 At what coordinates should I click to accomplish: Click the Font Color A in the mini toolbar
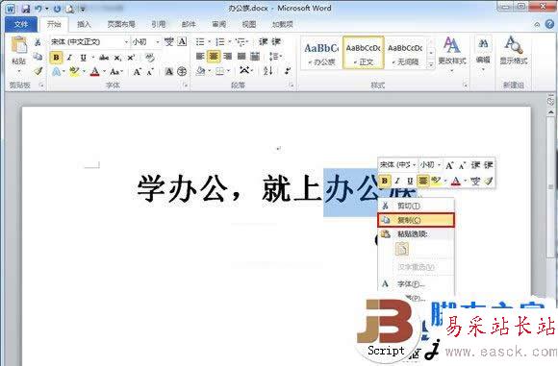(x=455, y=181)
